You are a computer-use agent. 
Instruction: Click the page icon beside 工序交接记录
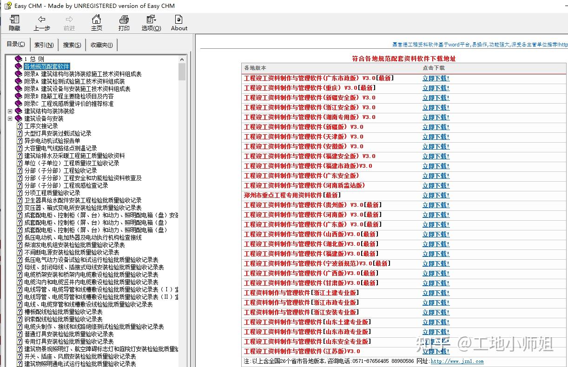20,126
